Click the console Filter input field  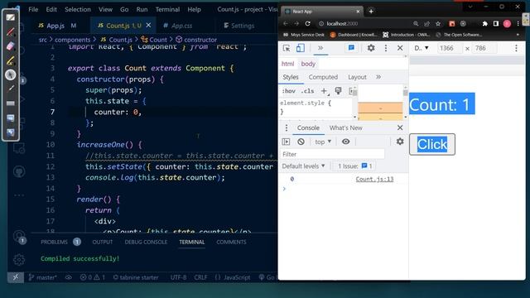(332, 154)
